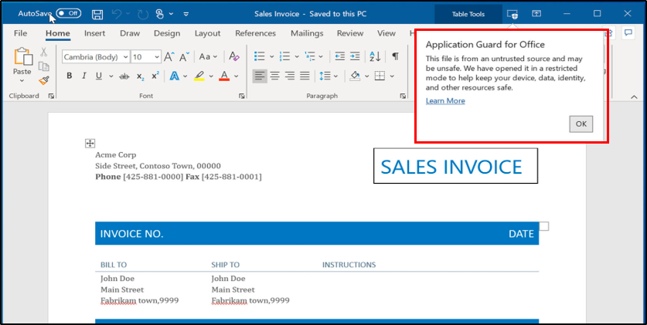Launch the Font dialog expander

tap(241, 96)
